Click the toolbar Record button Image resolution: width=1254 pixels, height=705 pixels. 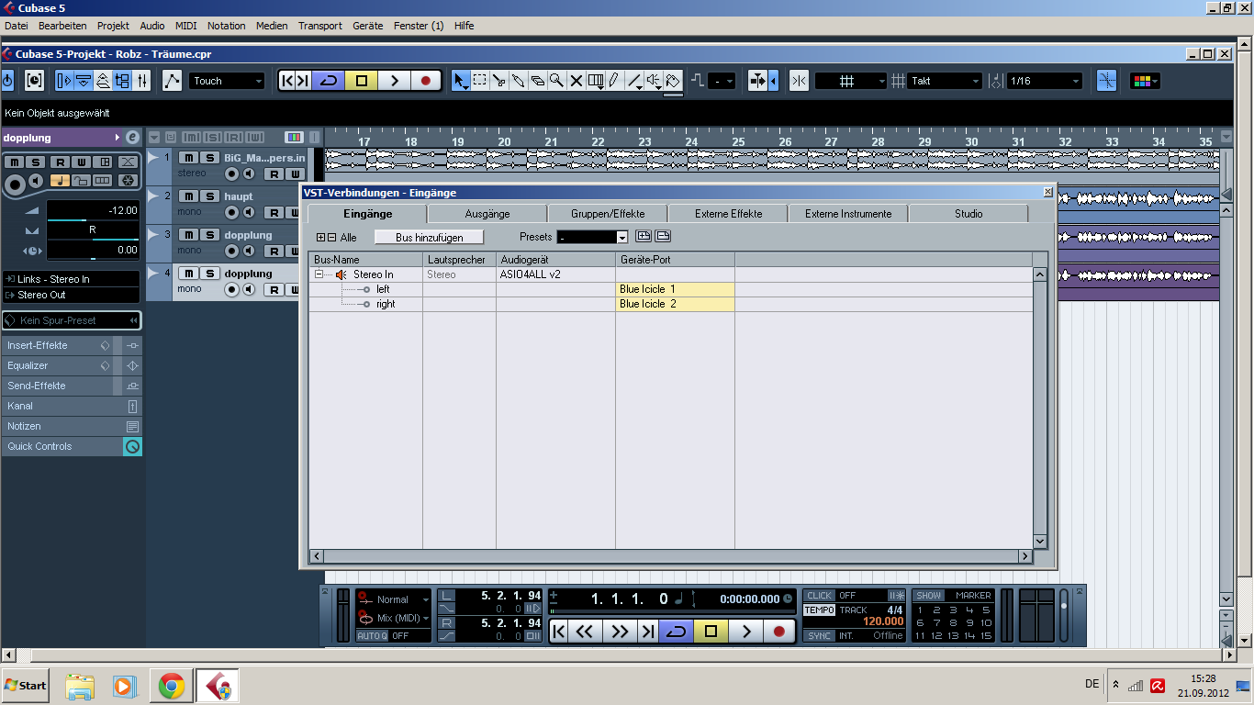pyautogui.click(x=425, y=81)
